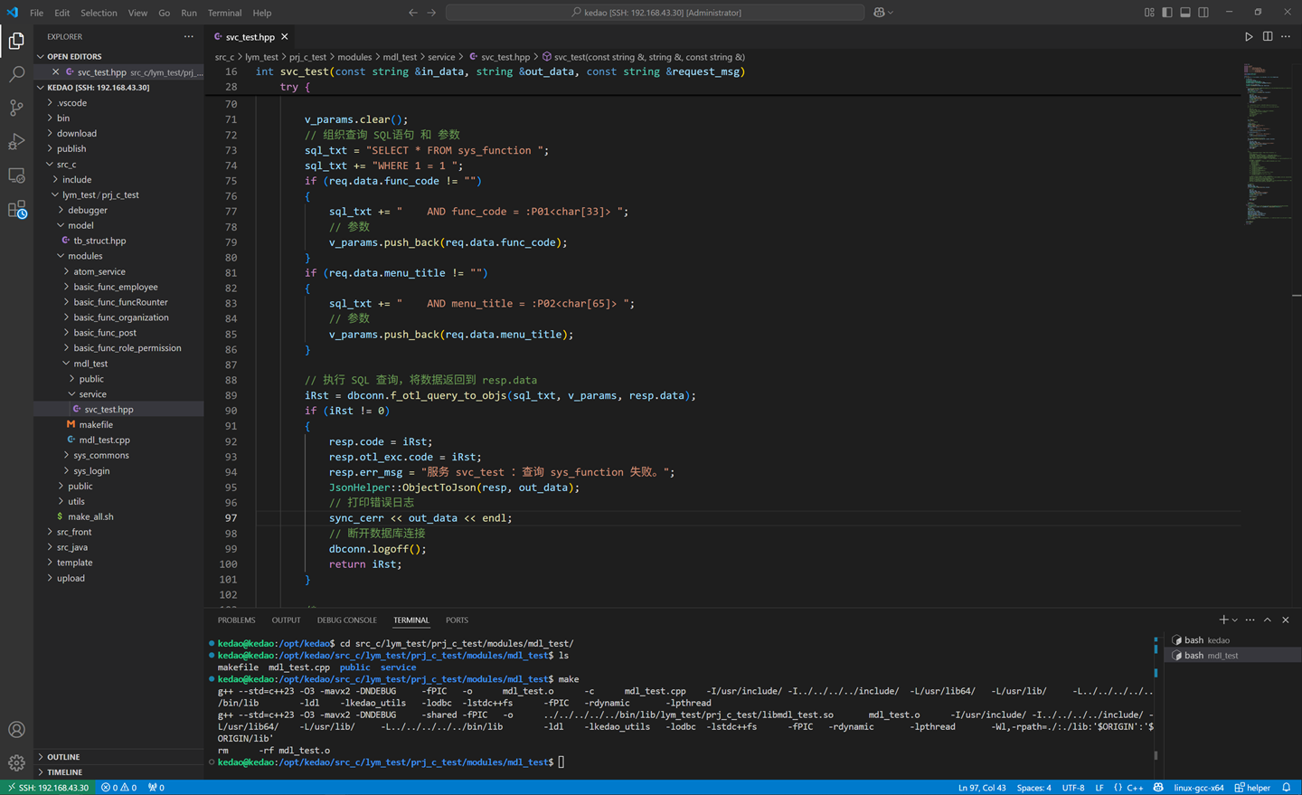Open the Selection menu
Image resolution: width=1302 pixels, height=795 pixels.
99,13
